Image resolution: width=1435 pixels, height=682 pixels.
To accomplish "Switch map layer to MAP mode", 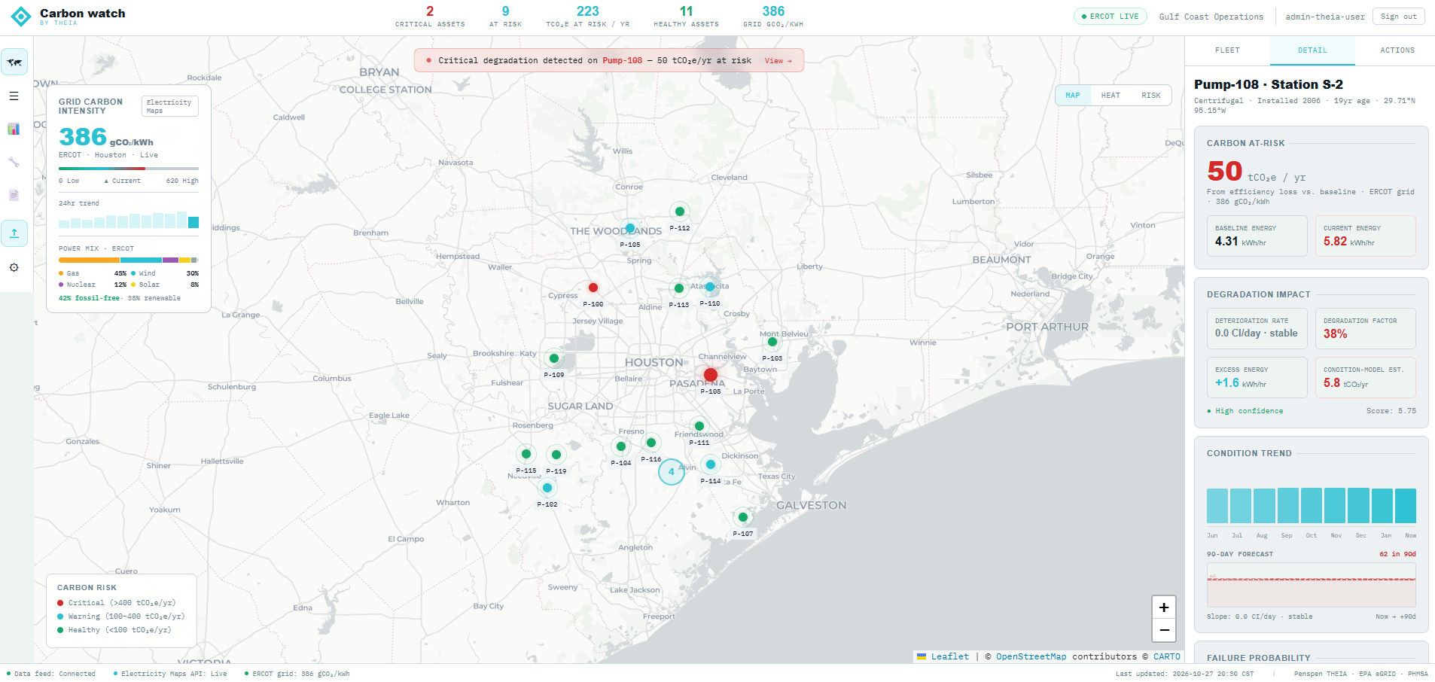I will (x=1073, y=96).
